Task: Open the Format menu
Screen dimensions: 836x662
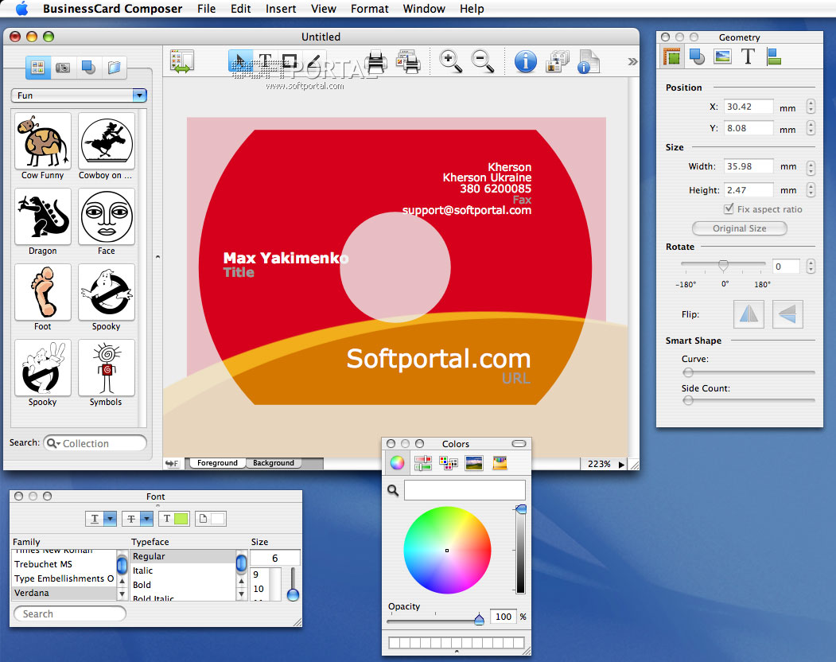Action: pos(370,9)
